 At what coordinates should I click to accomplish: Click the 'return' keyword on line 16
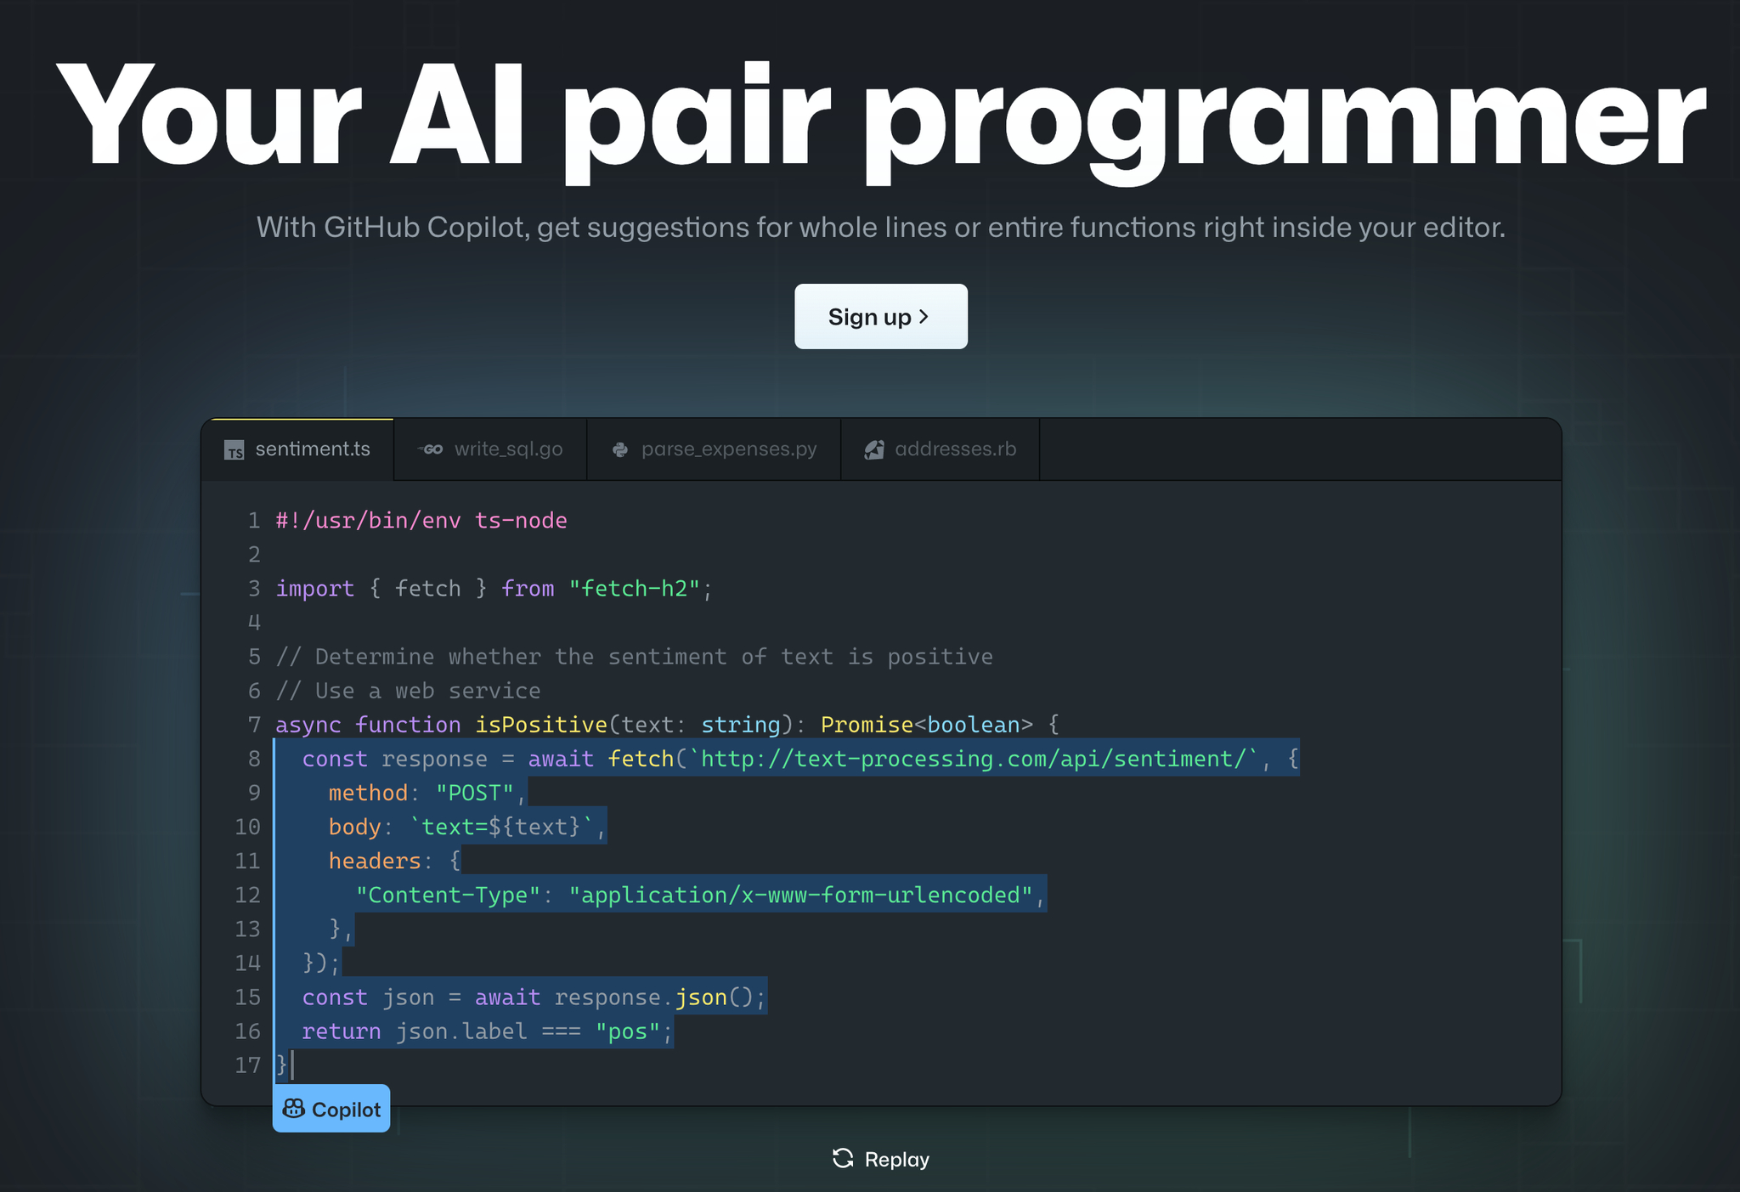click(342, 1031)
